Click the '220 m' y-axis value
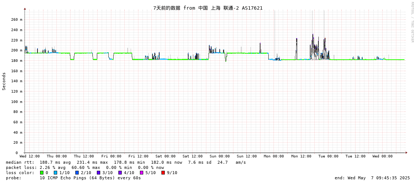Viewport: 416px width, 183px height. tap(17, 40)
